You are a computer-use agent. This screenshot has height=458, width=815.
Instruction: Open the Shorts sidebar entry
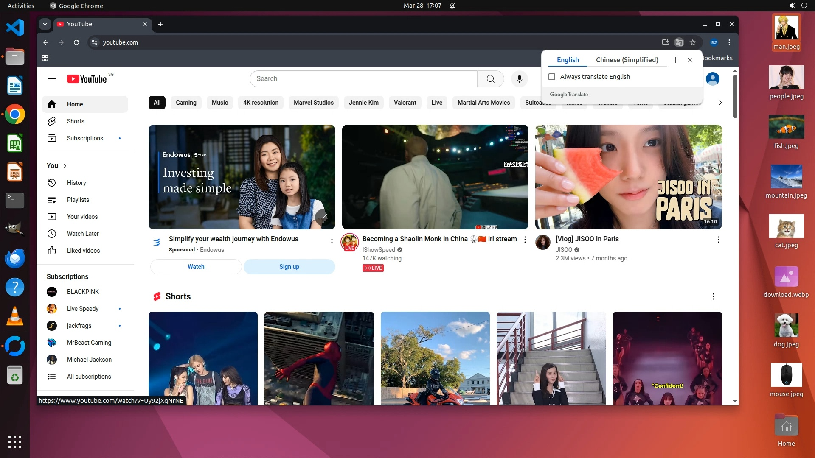(76, 121)
